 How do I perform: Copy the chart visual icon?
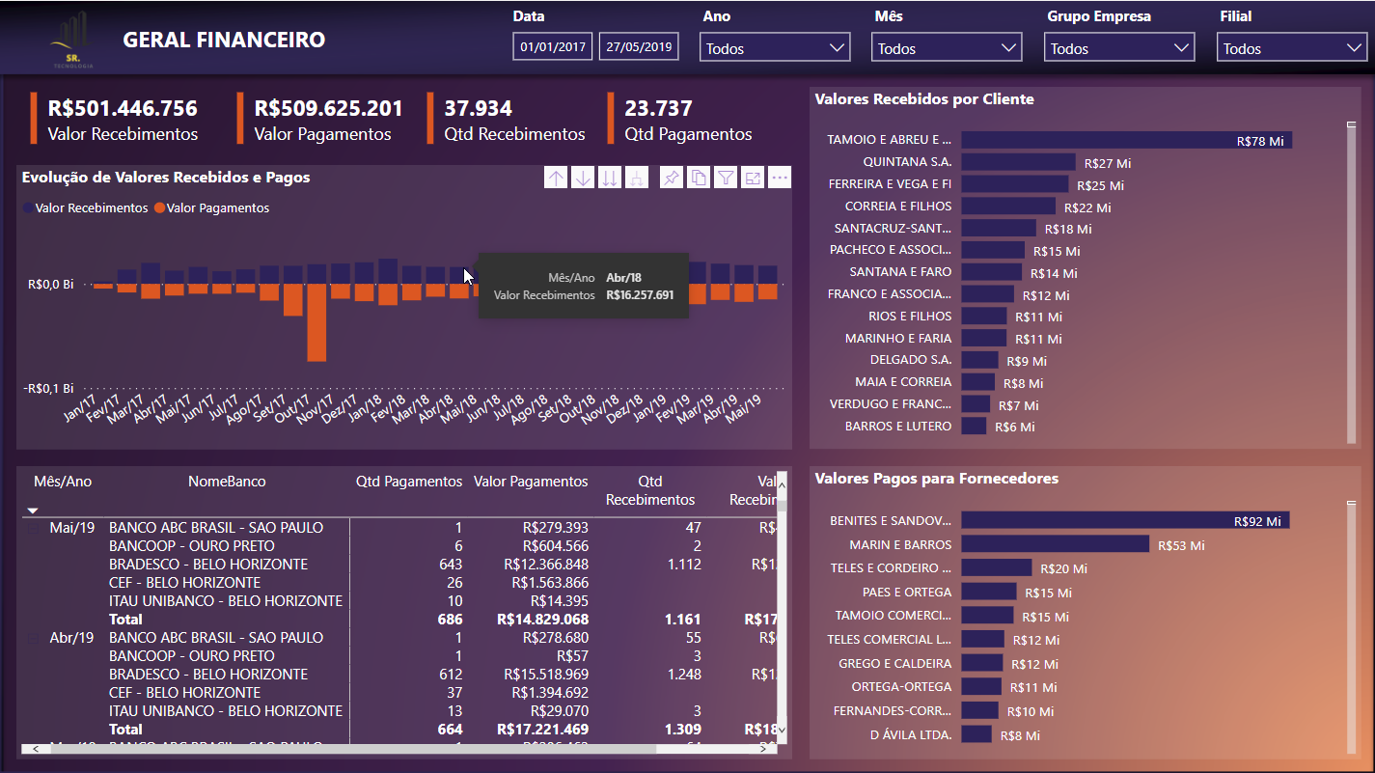point(699,178)
